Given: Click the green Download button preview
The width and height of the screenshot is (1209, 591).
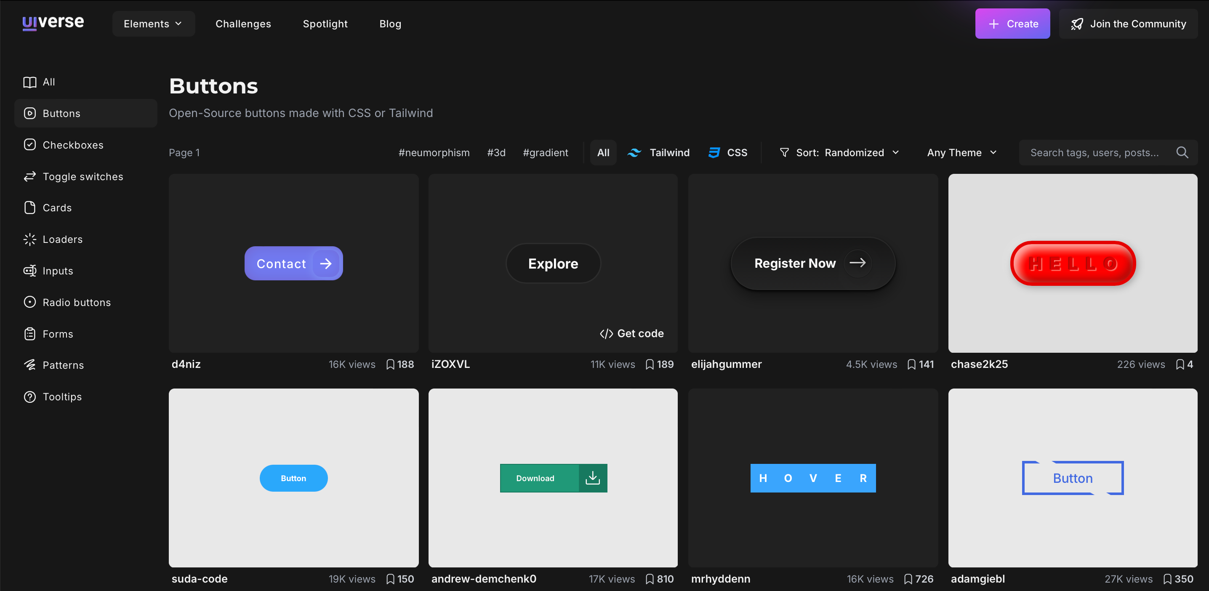Looking at the screenshot, I should 553,478.
